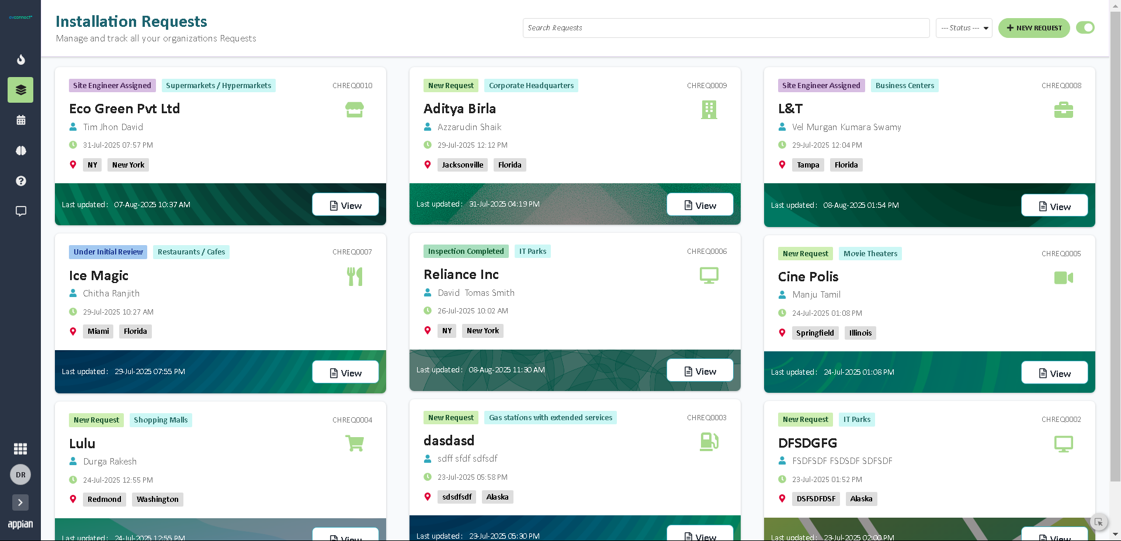This screenshot has height=541, width=1121.
Task: Click the flame icon in the sidebar
Action: pyautogui.click(x=20, y=60)
